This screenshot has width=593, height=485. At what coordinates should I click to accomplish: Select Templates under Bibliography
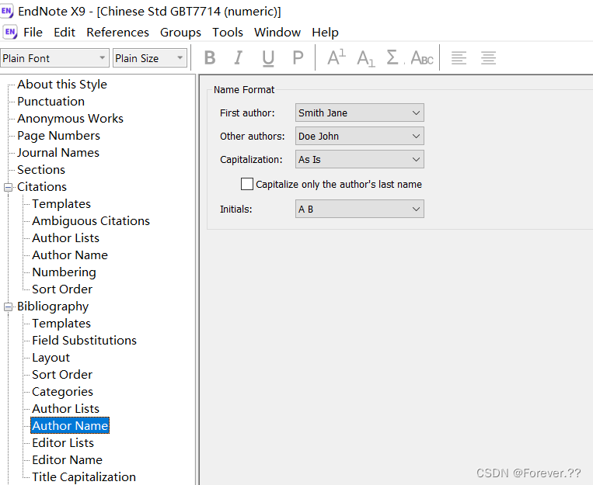click(x=61, y=324)
